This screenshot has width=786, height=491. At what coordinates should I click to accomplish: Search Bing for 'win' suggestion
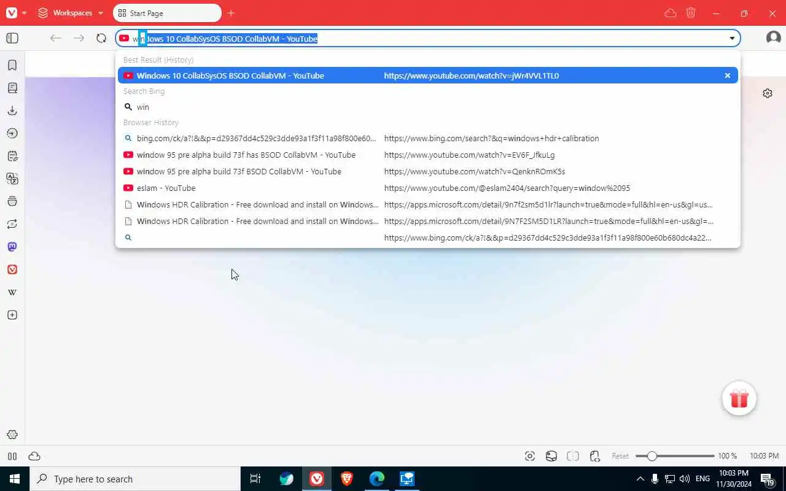point(427,107)
